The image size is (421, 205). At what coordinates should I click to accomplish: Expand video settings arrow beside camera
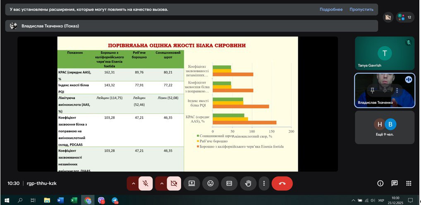[x=162, y=183]
